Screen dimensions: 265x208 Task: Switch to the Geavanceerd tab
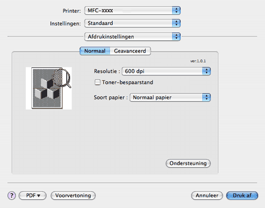(x=130, y=51)
